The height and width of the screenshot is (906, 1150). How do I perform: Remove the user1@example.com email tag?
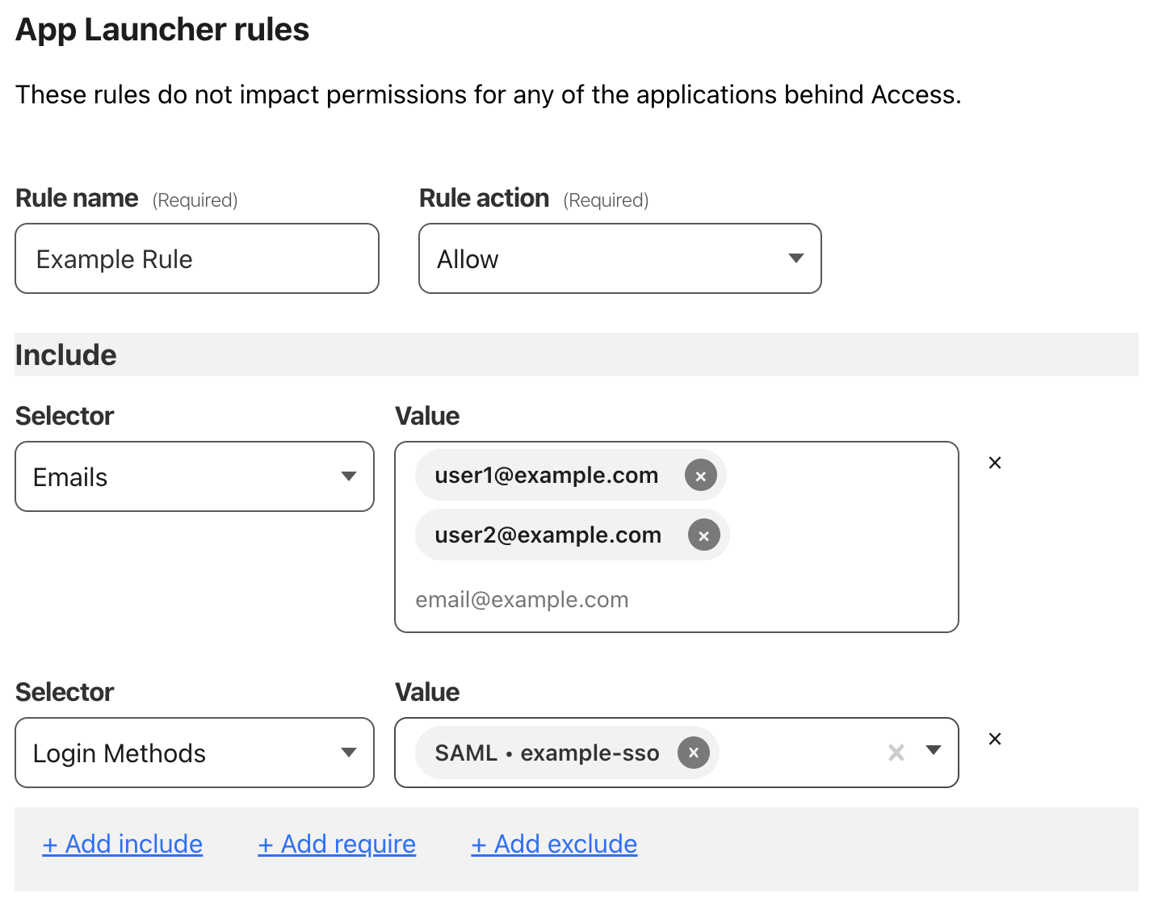pos(700,476)
